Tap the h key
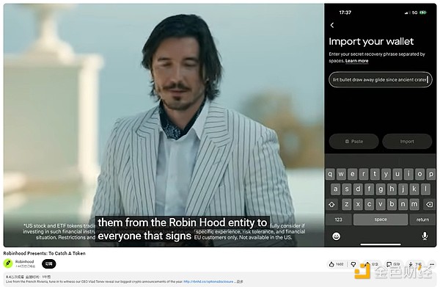The width and height of the screenshot is (440, 287). click(x=392, y=189)
